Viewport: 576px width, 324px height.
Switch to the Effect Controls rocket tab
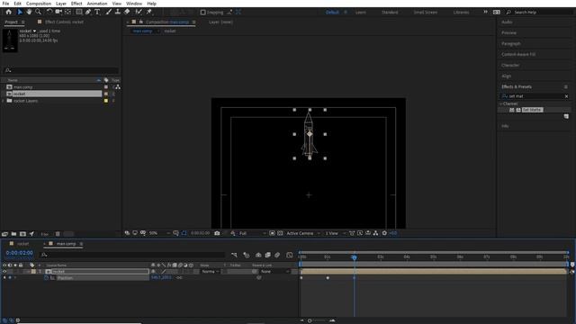tap(64, 22)
